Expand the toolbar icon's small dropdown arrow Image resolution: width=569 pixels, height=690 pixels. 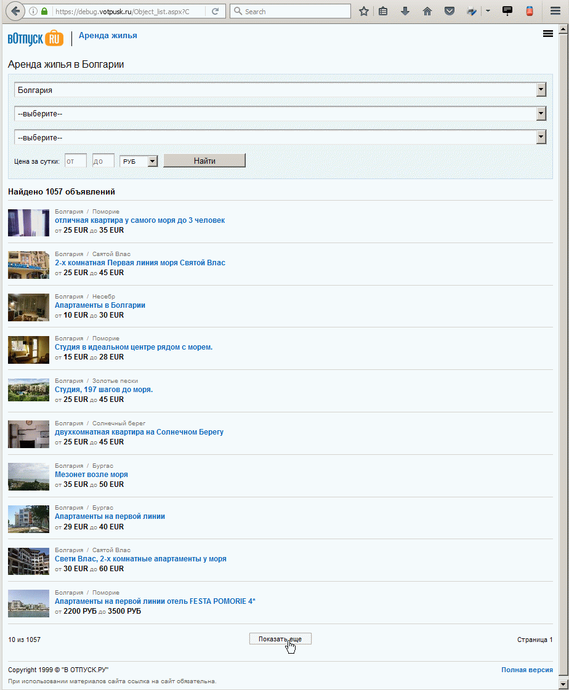(488, 12)
